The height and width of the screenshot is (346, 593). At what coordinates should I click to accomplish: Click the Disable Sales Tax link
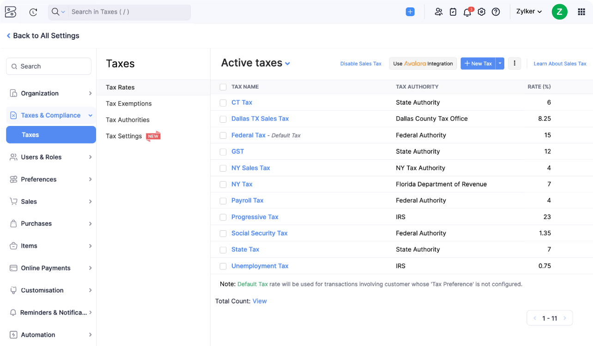[x=361, y=64]
